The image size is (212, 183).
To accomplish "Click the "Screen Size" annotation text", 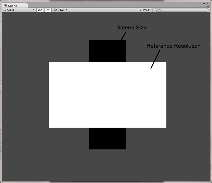I will click(132, 28).
